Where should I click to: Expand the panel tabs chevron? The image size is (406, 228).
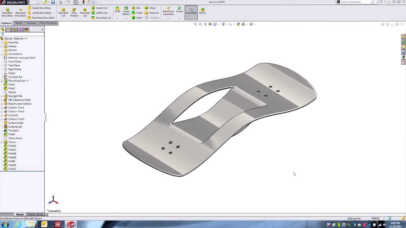[42, 30]
